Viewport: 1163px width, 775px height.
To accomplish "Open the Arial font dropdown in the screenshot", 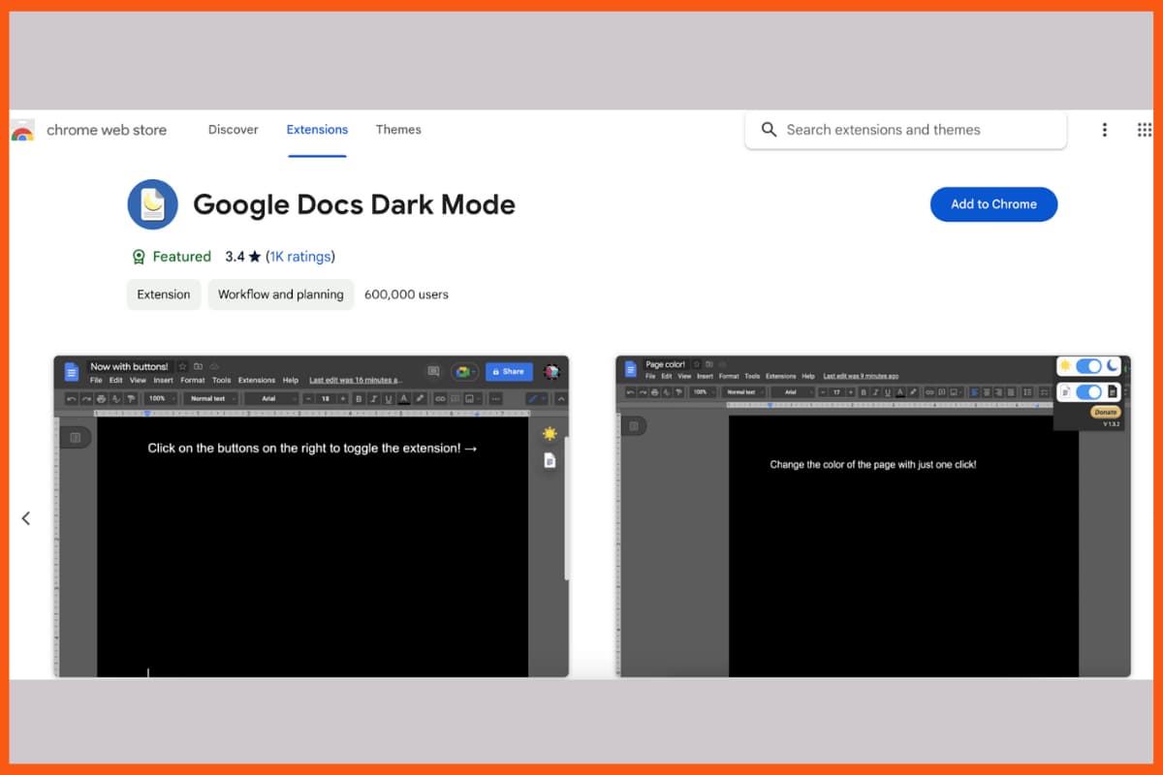I will click(268, 398).
